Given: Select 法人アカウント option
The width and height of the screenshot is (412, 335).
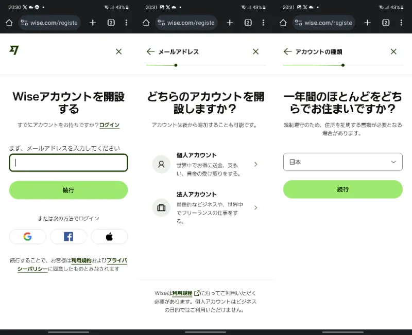Looking at the screenshot, I should (205, 207).
